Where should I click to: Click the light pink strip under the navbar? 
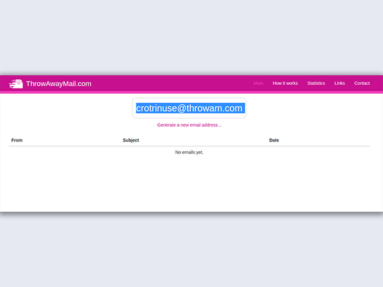(191, 92)
